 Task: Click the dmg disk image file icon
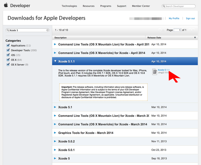tap(154, 72)
